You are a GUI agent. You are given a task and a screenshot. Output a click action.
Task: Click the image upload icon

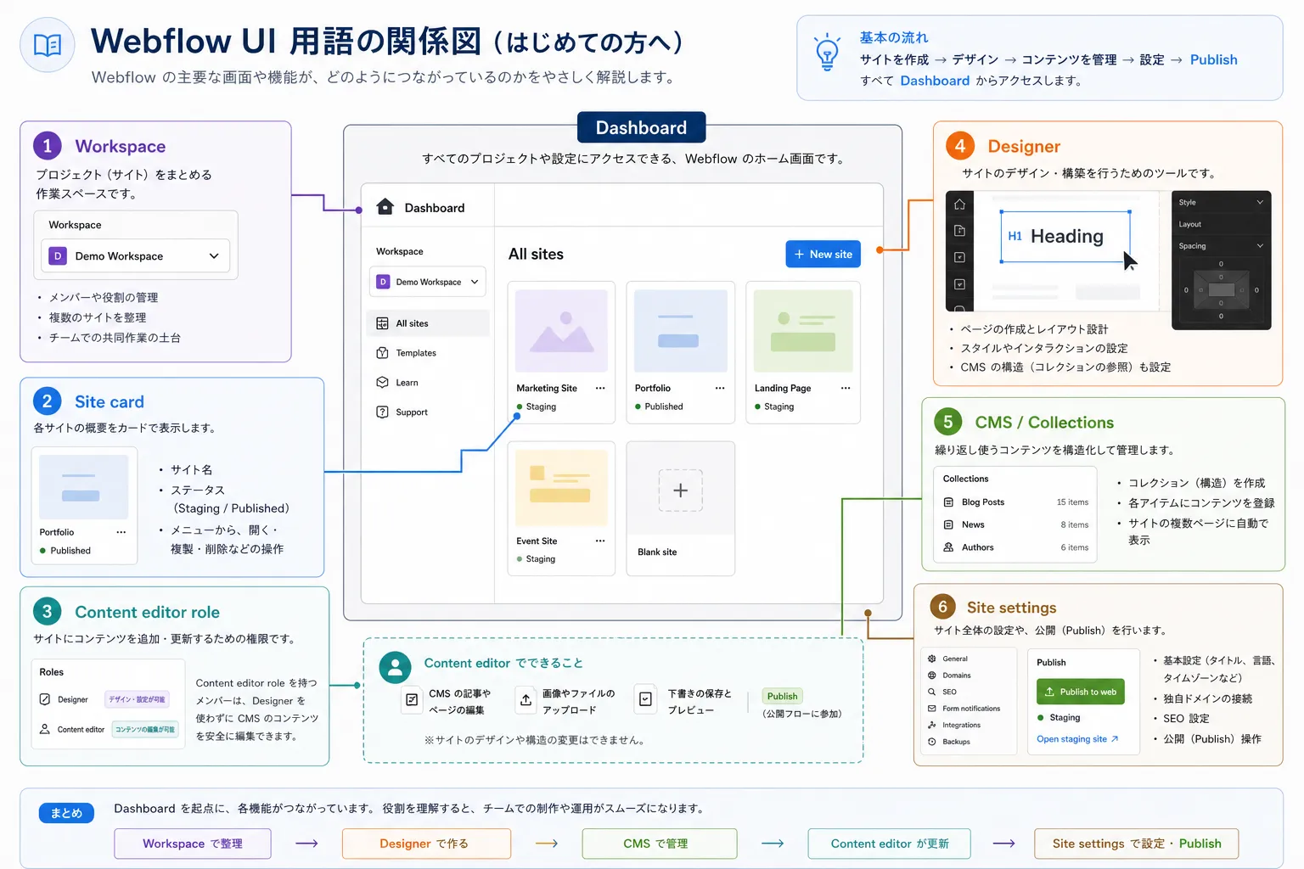click(x=526, y=700)
